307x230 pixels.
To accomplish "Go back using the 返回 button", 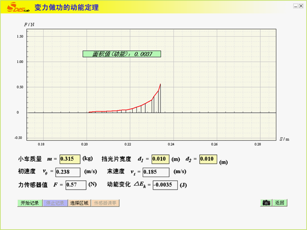I will [279, 203].
